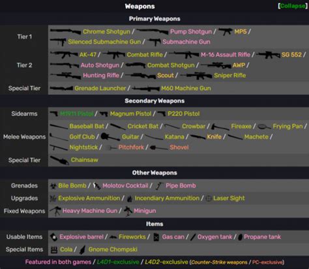Viewport: 309px width, 269px height.
Task: Open the Nightstick link
Action: [x=83, y=148]
